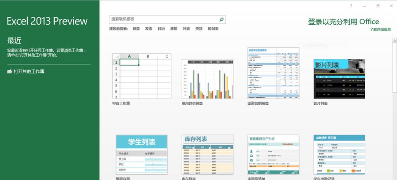The width and height of the screenshot is (397, 180).
Task: Click the 影片列表 caption below thumbnail
Action: coord(321,103)
